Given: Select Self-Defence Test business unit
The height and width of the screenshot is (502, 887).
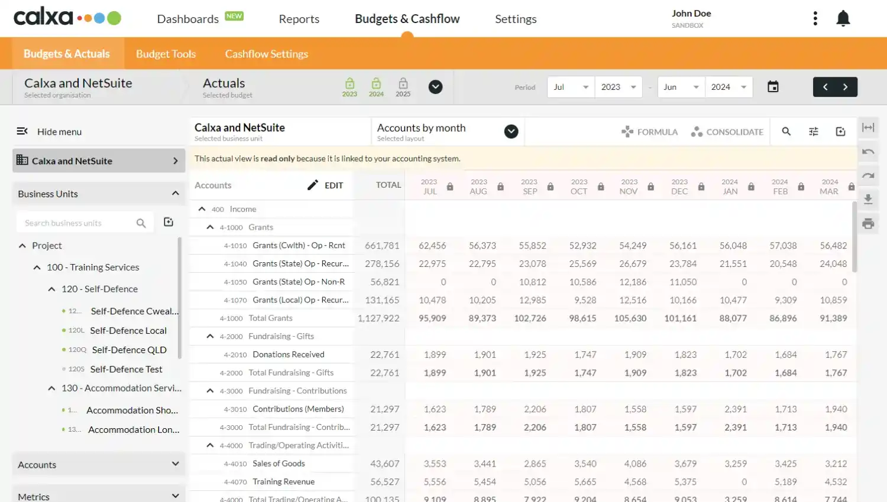Looking at the screenshot, I should (x=126, y=369).
